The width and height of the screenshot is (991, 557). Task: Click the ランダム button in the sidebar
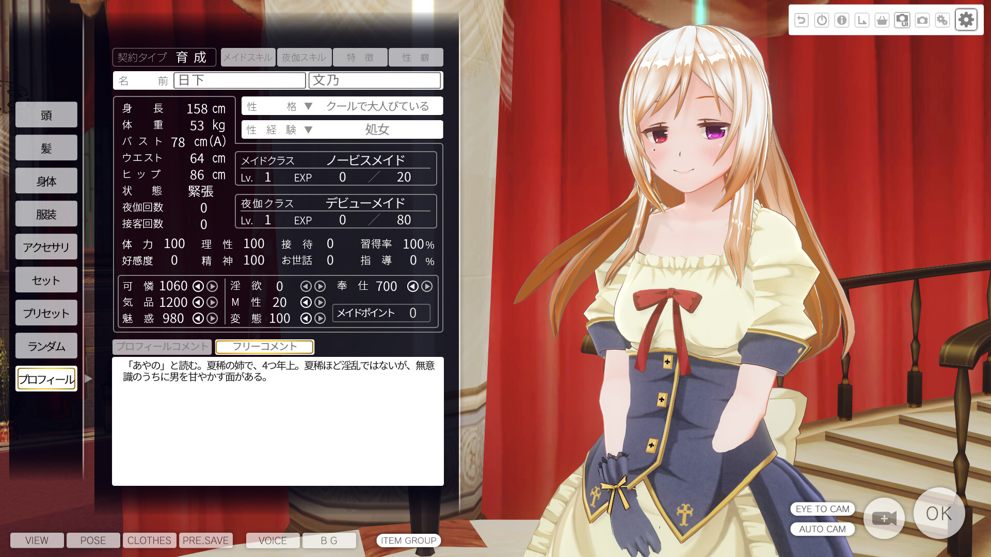46,346
